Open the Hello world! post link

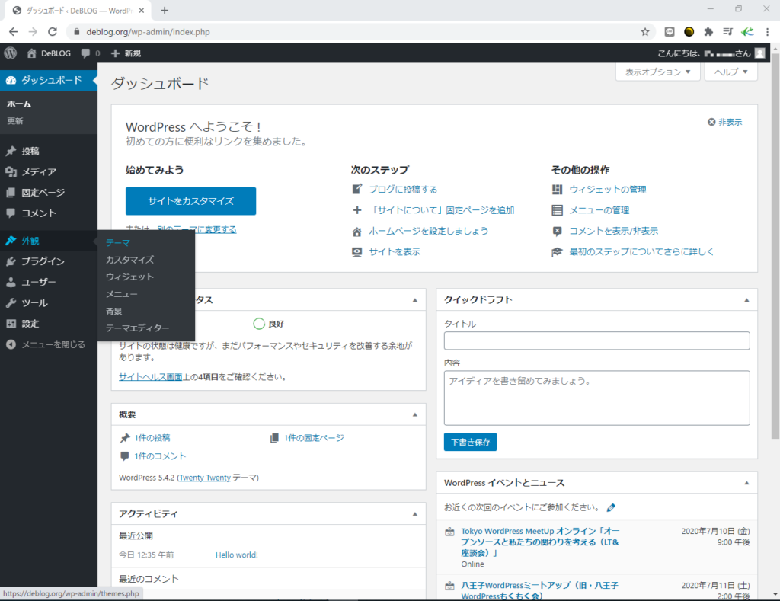tap(237, 555)
